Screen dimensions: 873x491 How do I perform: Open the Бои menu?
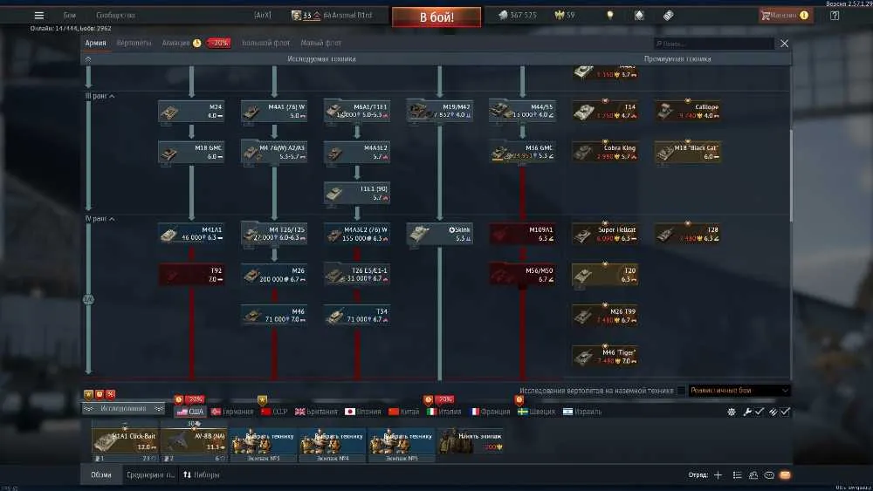coord(70,16)
